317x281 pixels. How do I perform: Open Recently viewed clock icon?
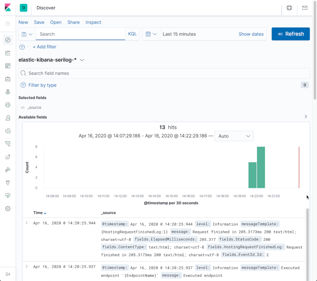click(8, 24)
